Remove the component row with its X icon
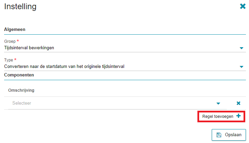Screen dimensions: 249x143 [x=238, y=103]
